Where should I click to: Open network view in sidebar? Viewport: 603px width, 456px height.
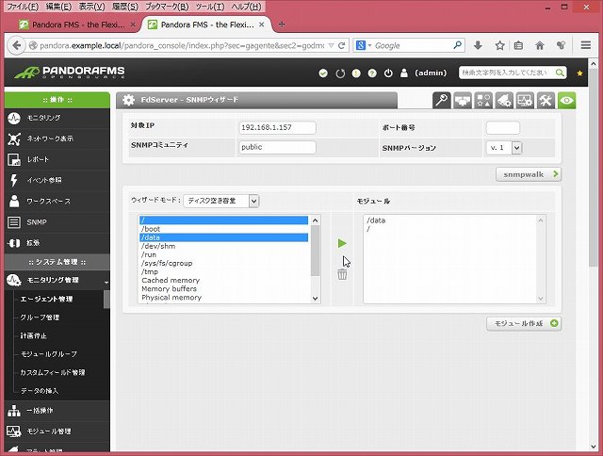(57, 138)
